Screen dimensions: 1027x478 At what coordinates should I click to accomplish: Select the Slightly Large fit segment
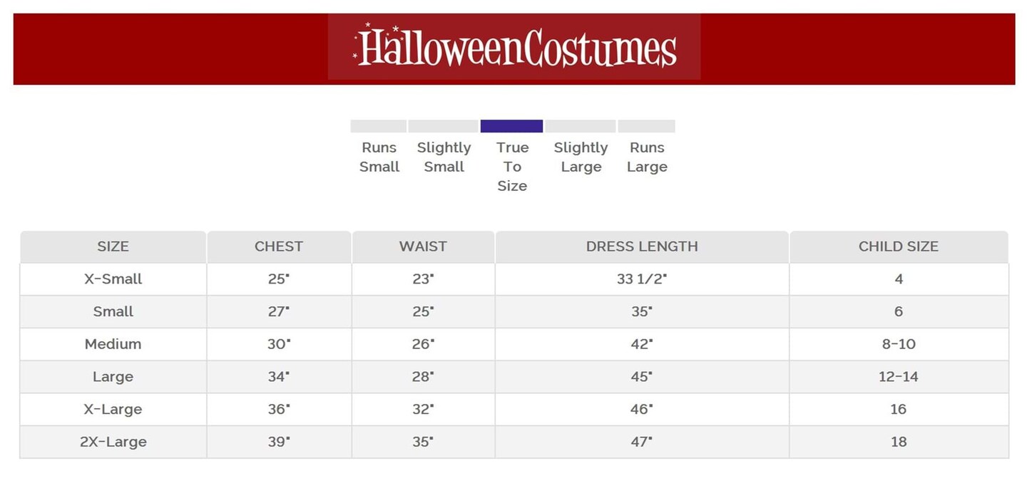(x=580, y=126)
